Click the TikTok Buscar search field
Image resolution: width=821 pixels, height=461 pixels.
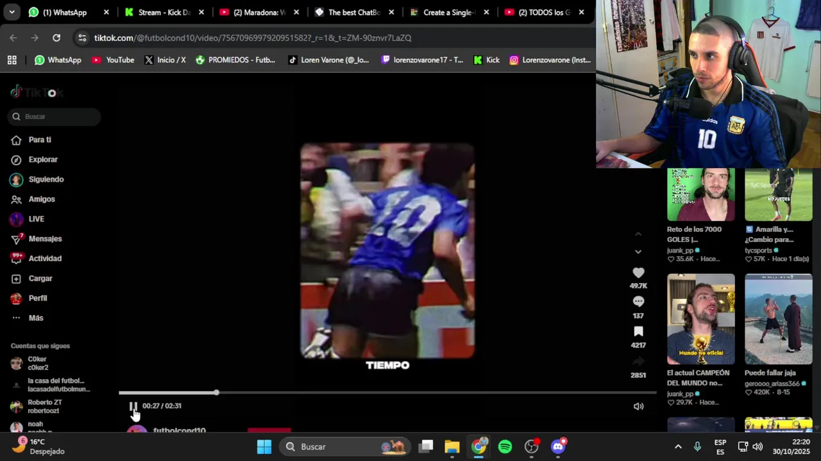tap(55, 117)
